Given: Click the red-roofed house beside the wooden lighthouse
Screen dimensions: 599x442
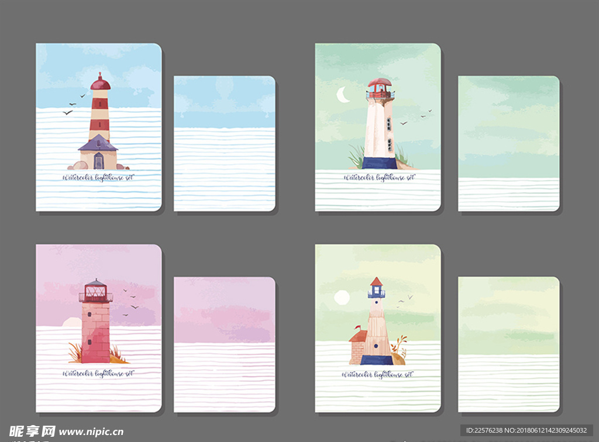Looking at the screenshot, I should (357, 346).
